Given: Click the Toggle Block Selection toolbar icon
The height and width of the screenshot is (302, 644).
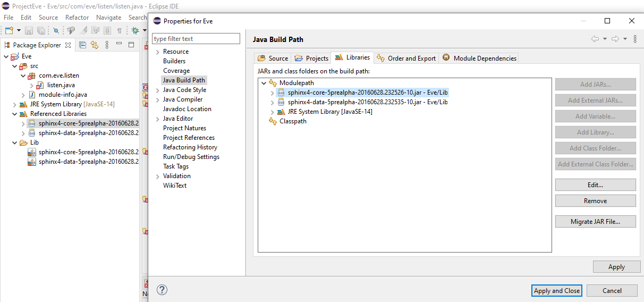Looking at the screenshot, I should click(108, 31).
